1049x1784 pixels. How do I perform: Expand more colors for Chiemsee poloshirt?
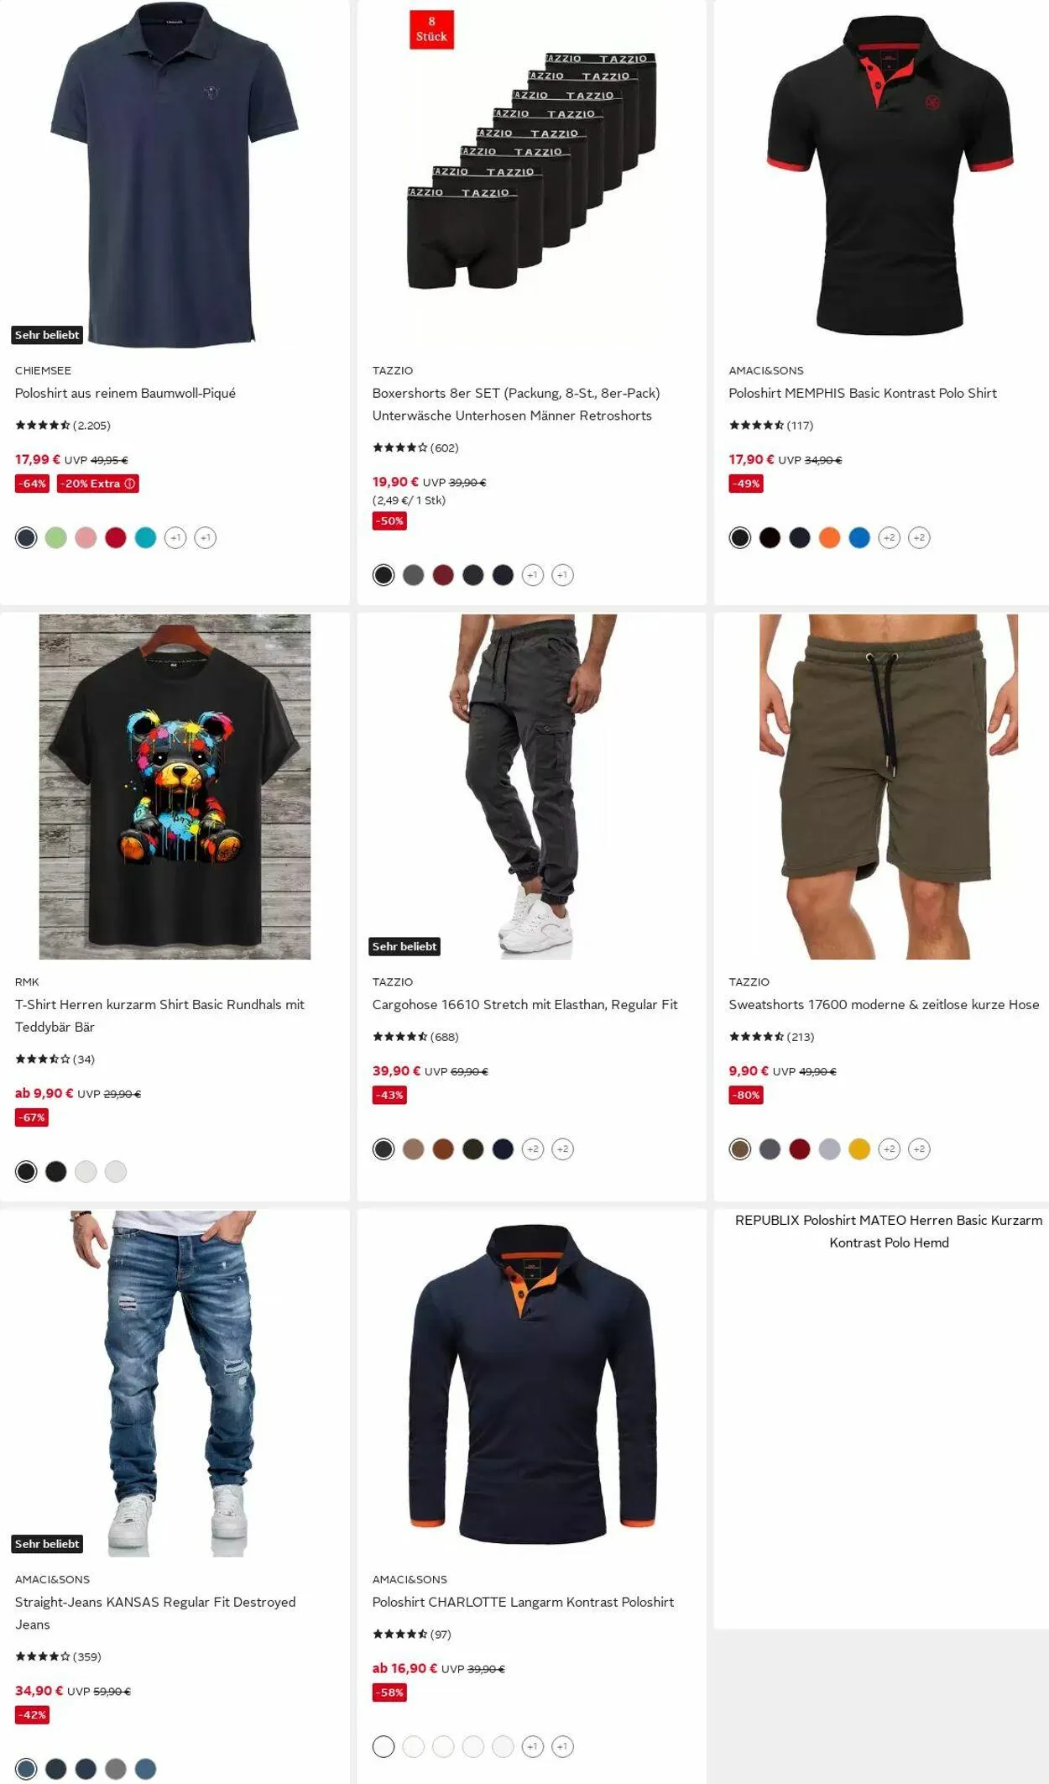point(175,537)
